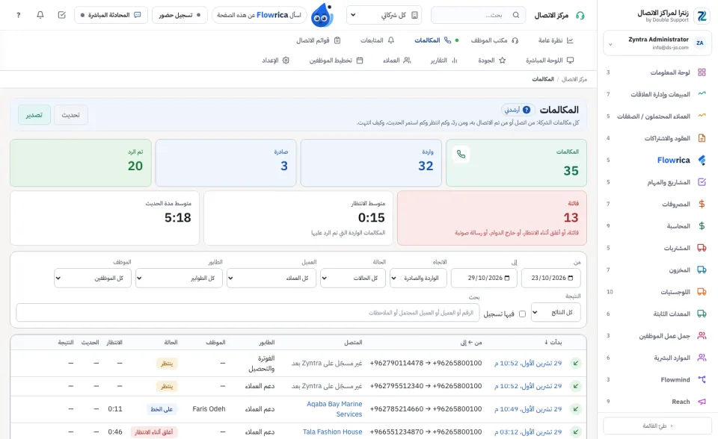This screenshot has height=439, width=718.
Task: Sort table by بدأت column header
Action: point(553,342)
